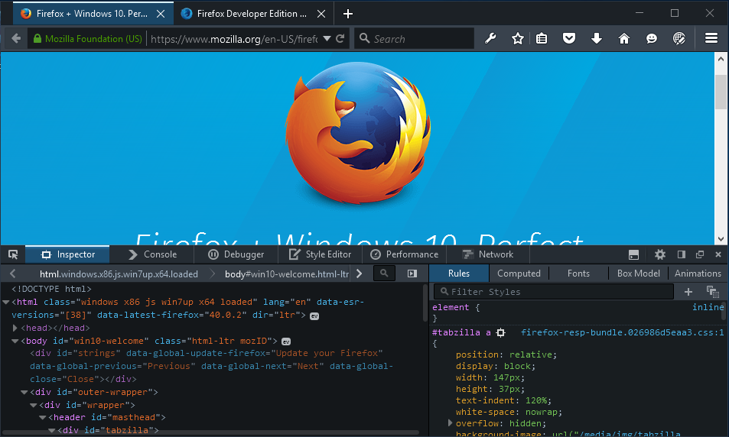Go to the Firefox home page icon
Image resolution: width=729 pixels, height=437 pixels.
624,39
